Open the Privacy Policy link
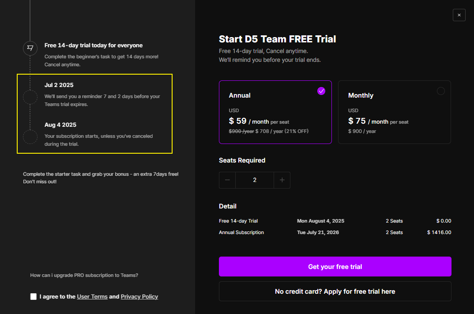Screen dimensions: 474x314 [x=139, y=296]
